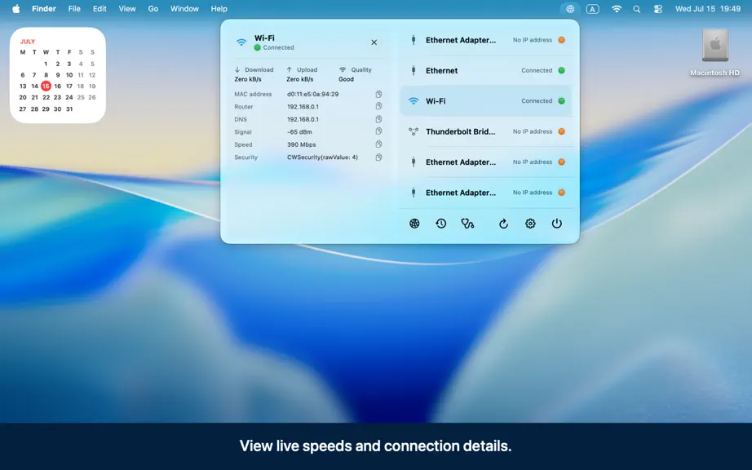Open the keyboard input source menu
Image resolution: width=752 pixels, height=470 pixels.
click(x=592, y=9)
